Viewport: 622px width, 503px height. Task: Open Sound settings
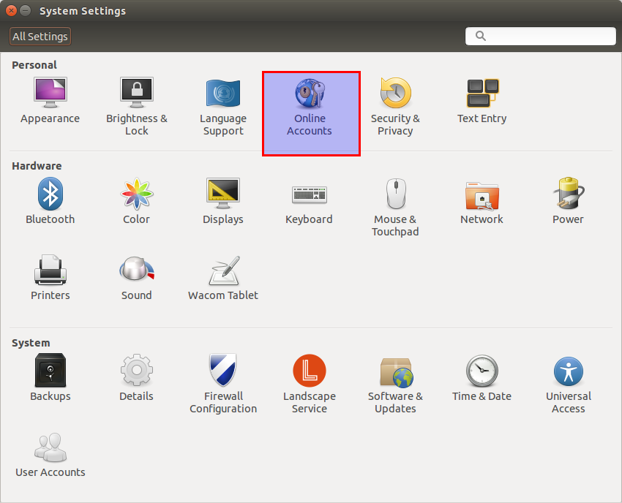[x=136, y=278]
